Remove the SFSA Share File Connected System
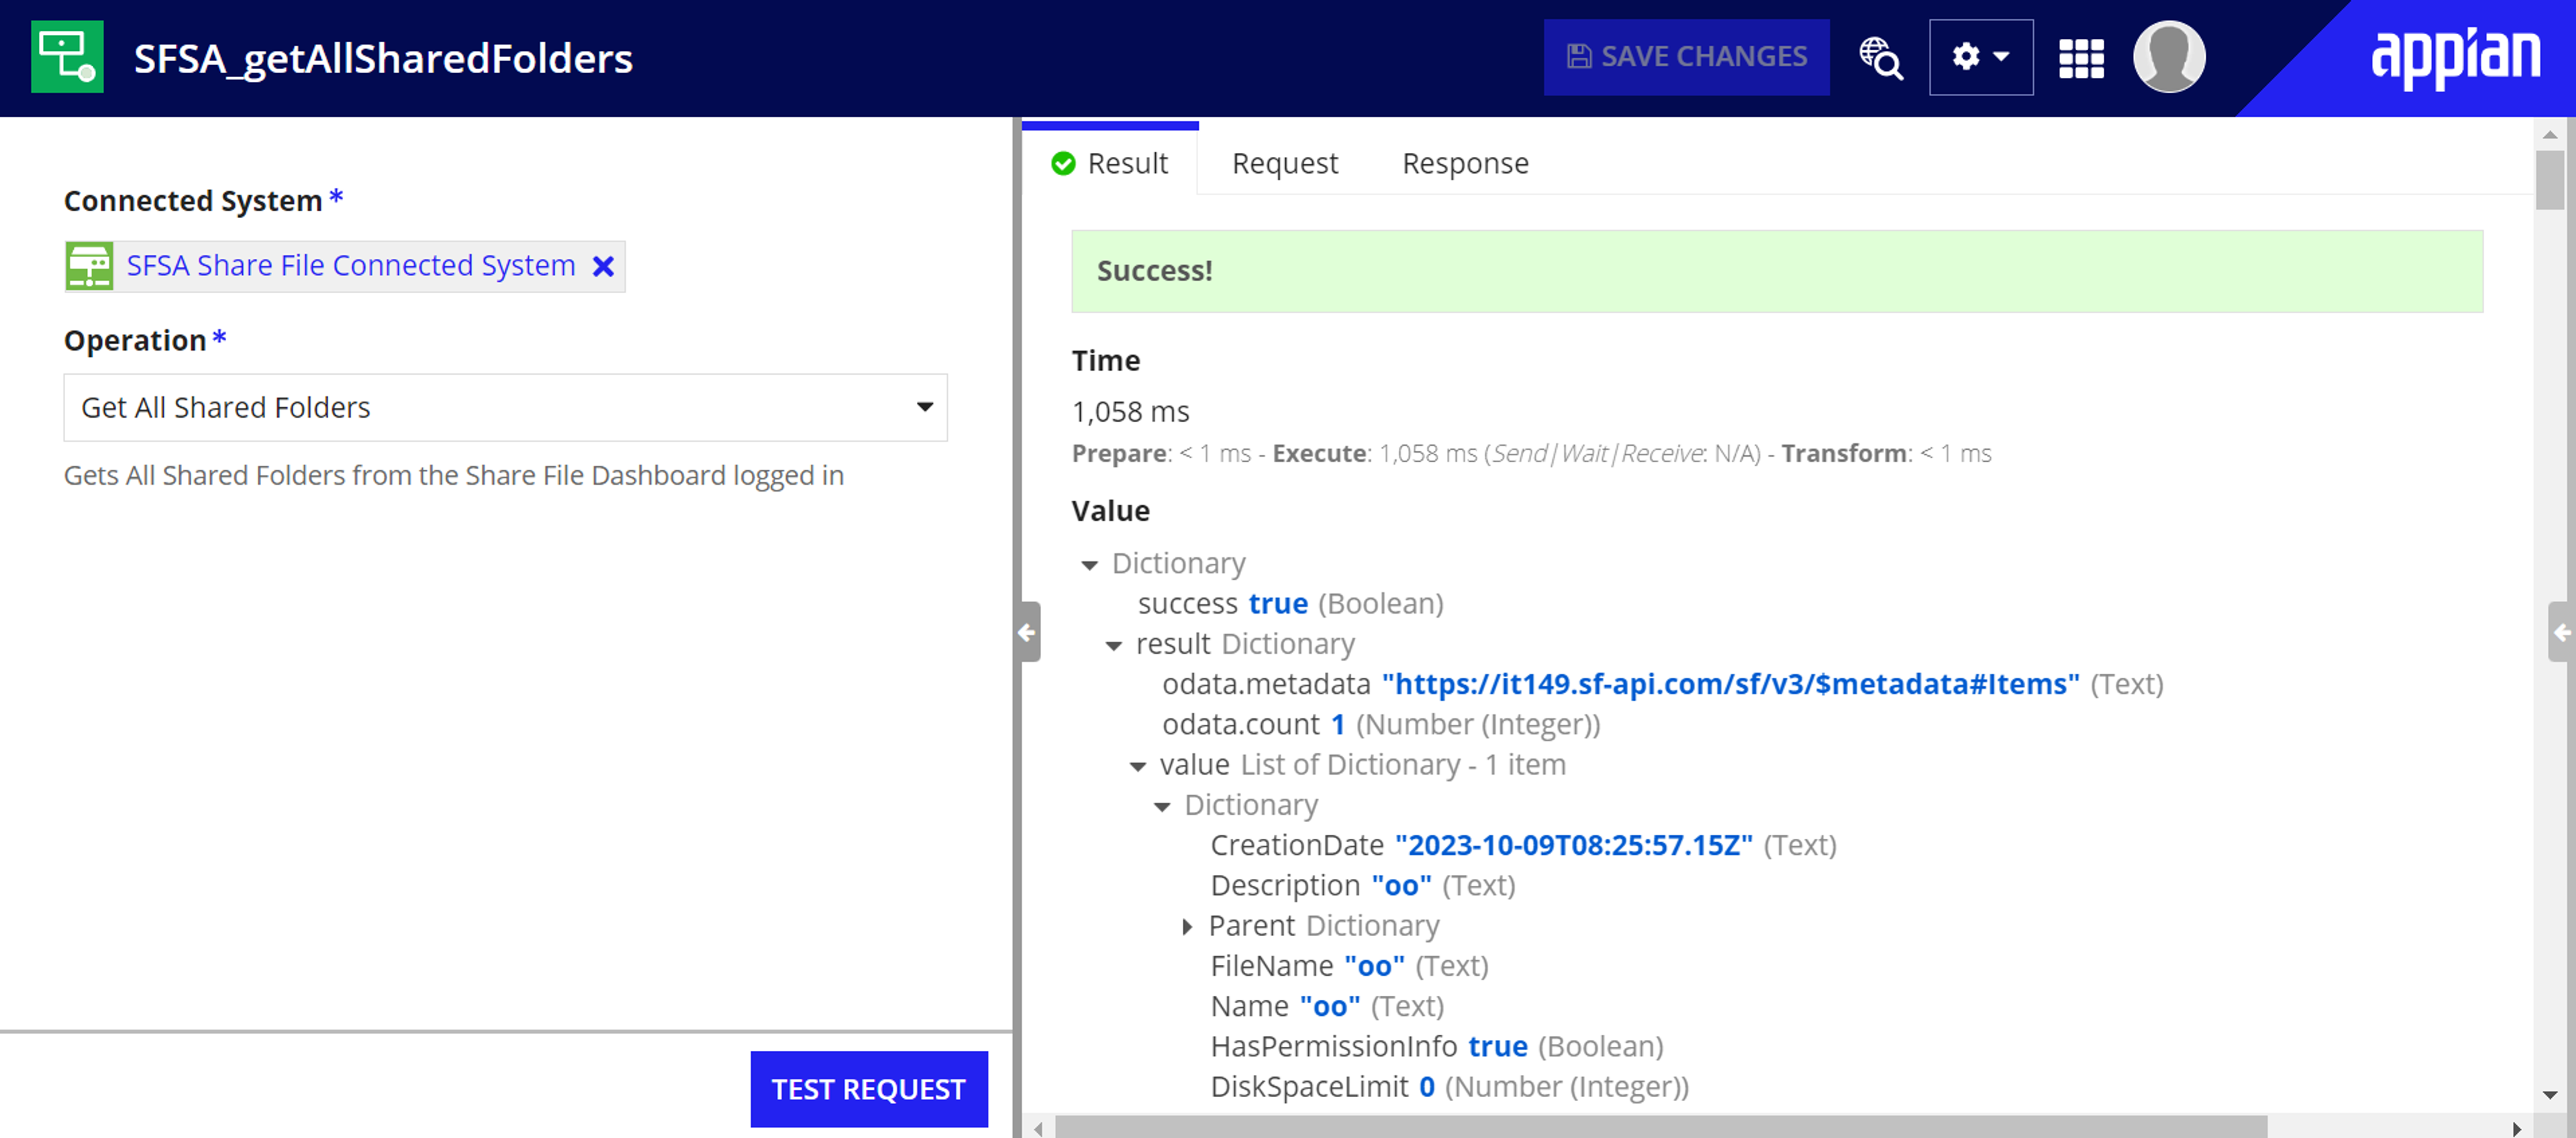The image size is (2576, 1138). [603, 266]
